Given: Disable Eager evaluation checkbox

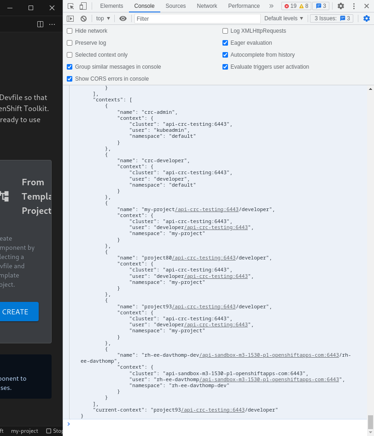Looking at the screenshot, I should point(225,43).
